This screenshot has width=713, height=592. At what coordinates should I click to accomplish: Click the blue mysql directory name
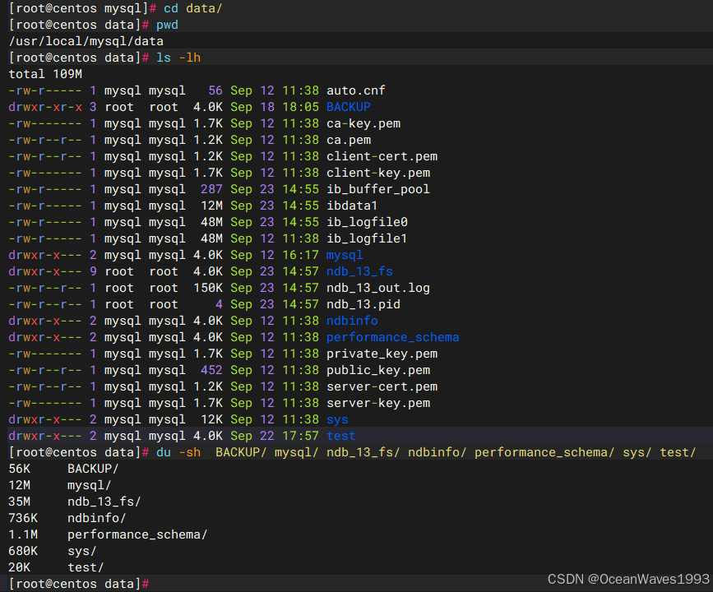coord(345,255)
